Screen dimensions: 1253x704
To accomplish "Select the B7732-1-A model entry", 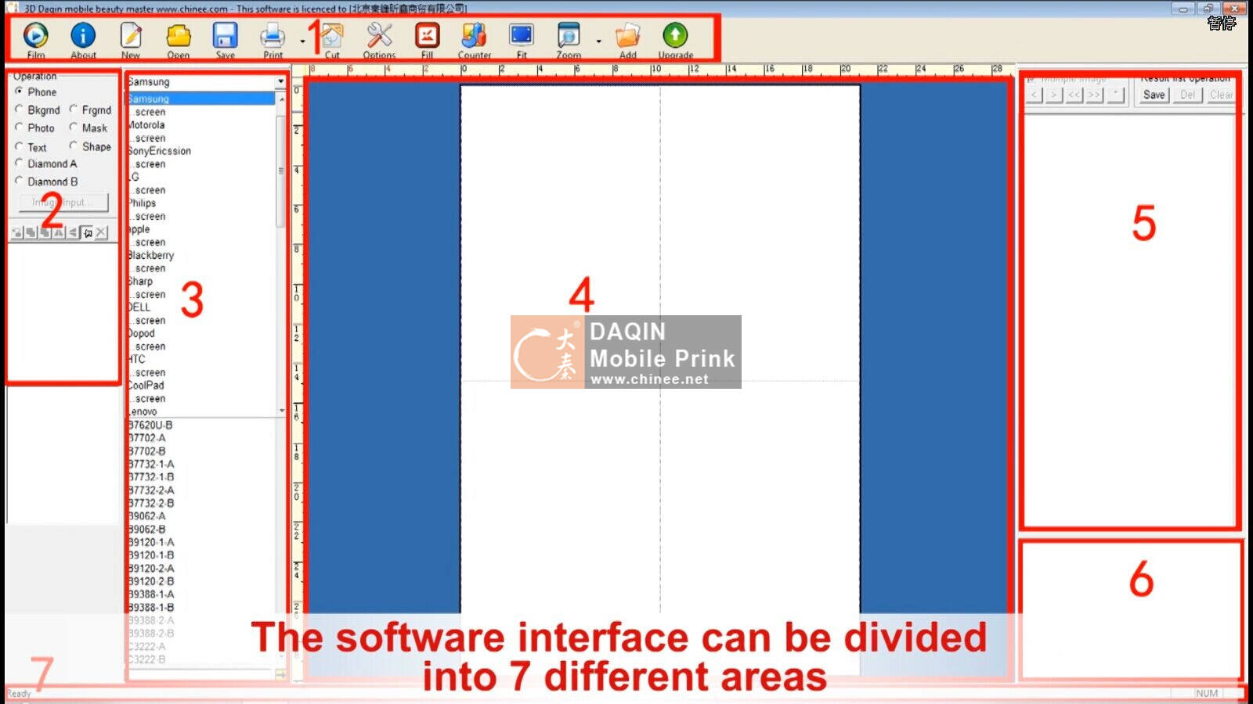I will tap(150, 465).
